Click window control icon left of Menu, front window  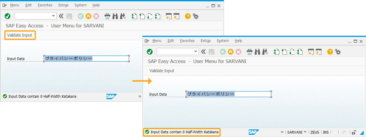(147, 41)
